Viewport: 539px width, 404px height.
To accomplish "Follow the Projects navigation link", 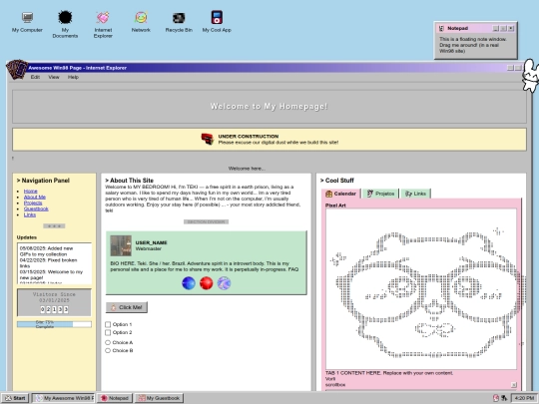I will point(33,202).
